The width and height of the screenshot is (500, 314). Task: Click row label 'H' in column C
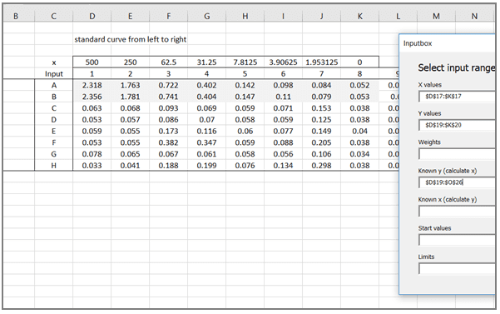[x=53, y=166]
